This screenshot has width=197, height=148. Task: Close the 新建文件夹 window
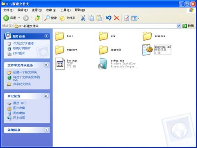click(193, 4)
